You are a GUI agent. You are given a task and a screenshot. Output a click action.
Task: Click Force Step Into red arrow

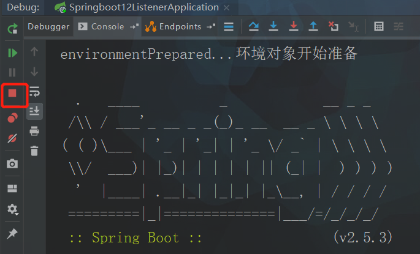click(294, 26)
